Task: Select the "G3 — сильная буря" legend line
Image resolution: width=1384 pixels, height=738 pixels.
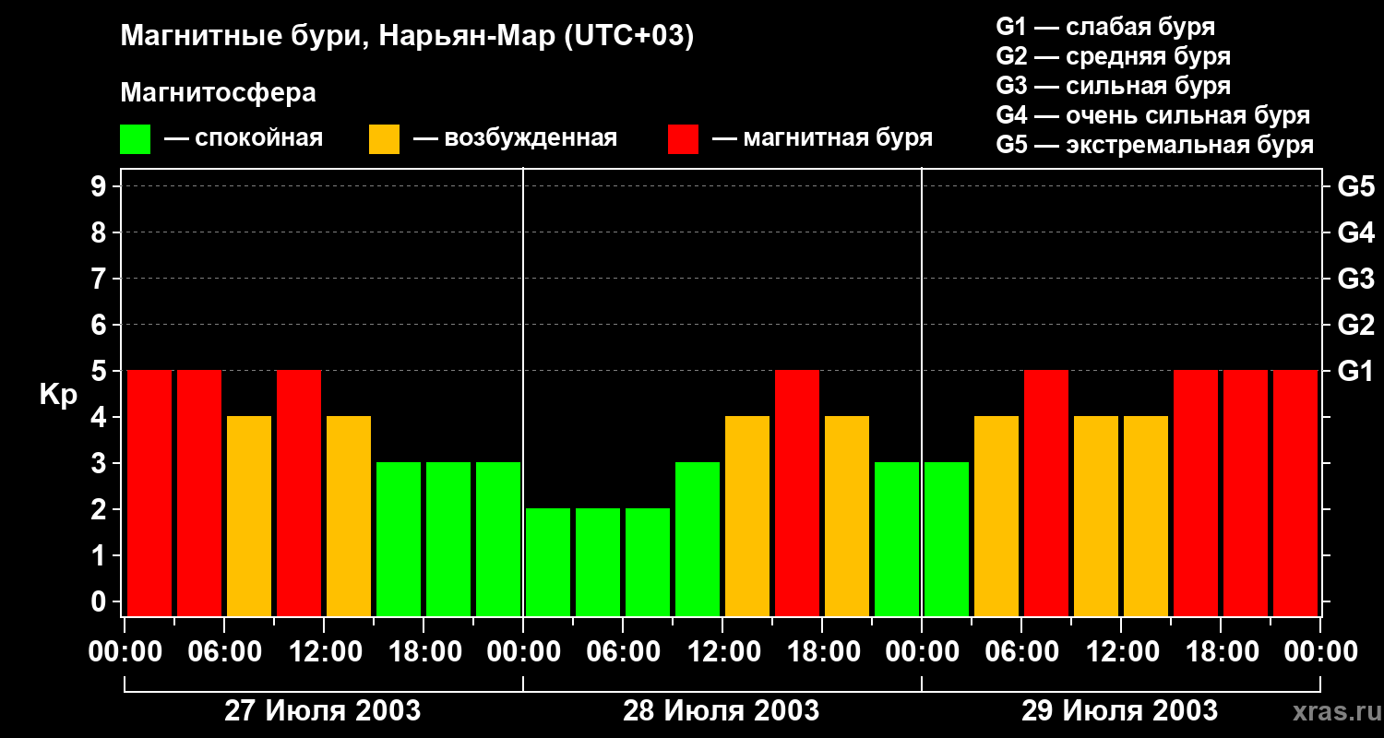Action: click(x=1114, y=86)
